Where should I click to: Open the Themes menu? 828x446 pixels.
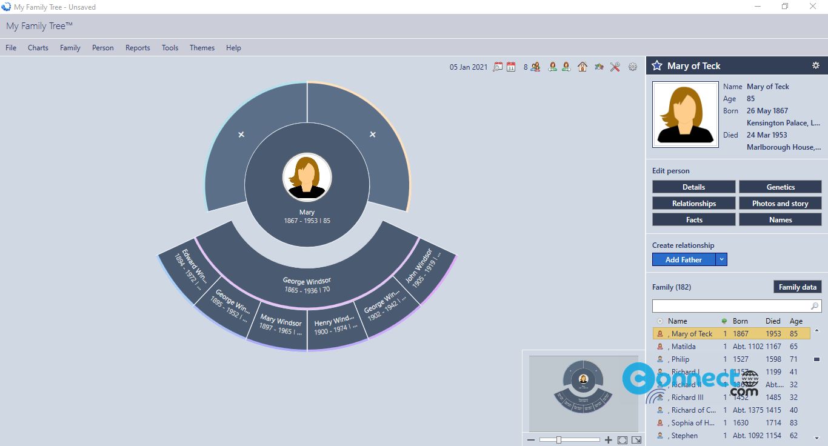202,48
